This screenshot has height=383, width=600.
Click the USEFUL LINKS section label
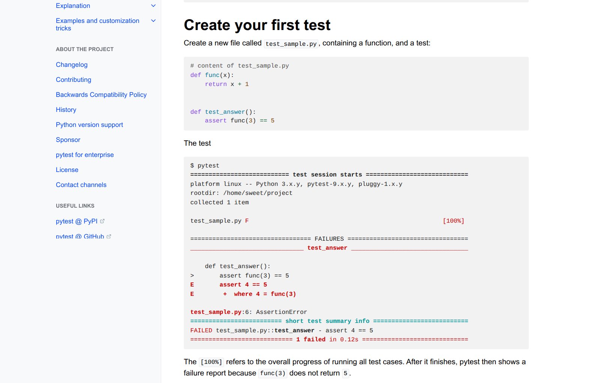[x=75, y=206]
